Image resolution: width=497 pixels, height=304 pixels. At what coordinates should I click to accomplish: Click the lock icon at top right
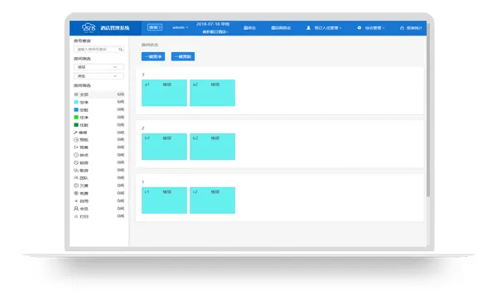tap(402, 28)
